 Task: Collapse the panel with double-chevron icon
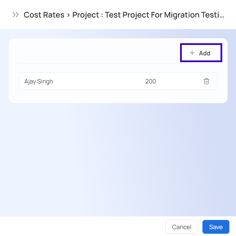click(x=15, y=15)
